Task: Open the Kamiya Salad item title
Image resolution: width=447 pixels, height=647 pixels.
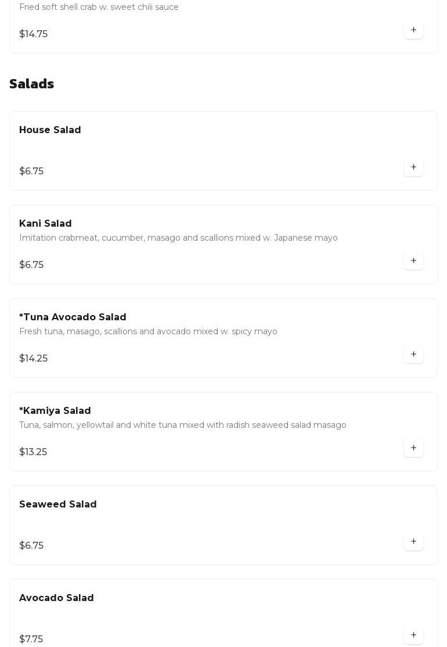Action: (55, 411)
